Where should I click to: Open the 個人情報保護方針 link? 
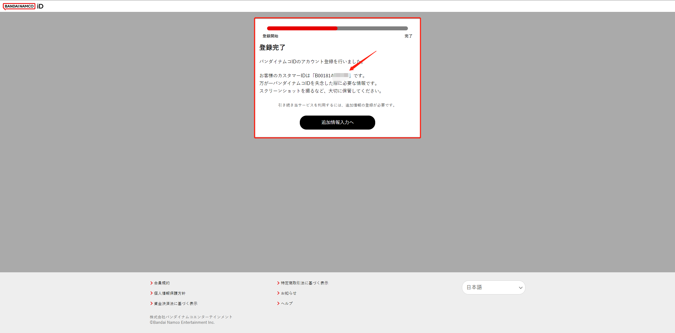coord(170,293)
